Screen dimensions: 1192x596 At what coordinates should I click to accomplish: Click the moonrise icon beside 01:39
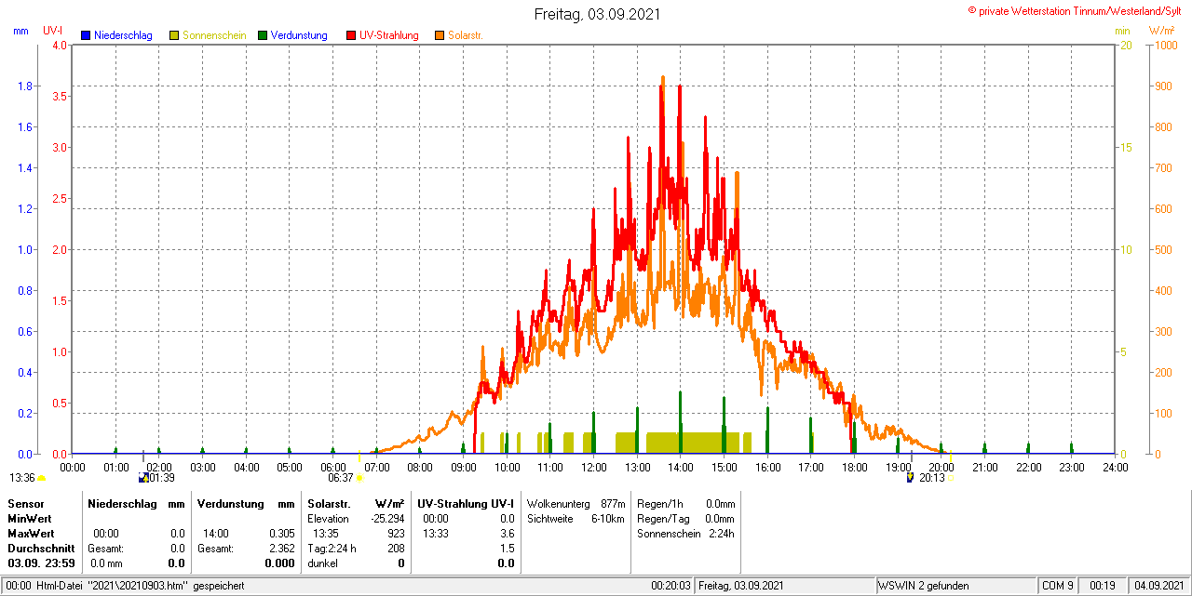pyautogui.click(x=142, y=478)
